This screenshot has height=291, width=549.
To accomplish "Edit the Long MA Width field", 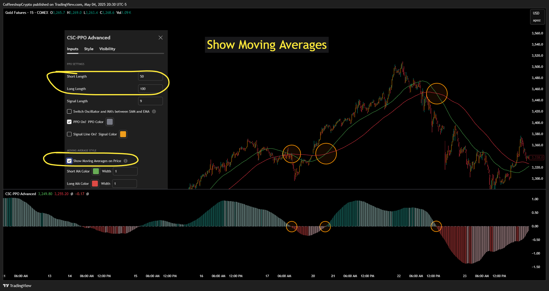I will point(124,184).
